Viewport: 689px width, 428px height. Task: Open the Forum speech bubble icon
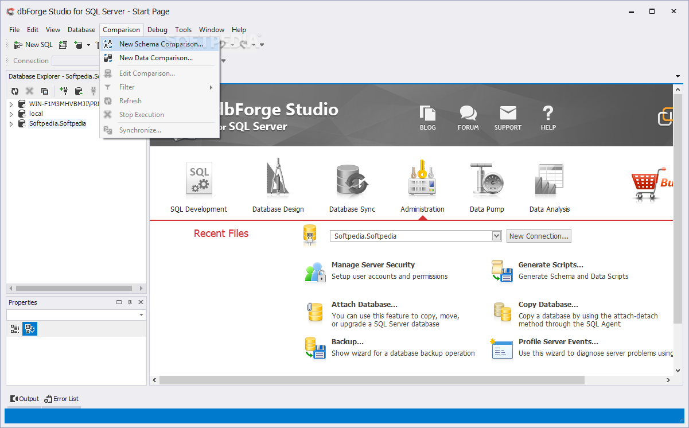coord(468,114)
